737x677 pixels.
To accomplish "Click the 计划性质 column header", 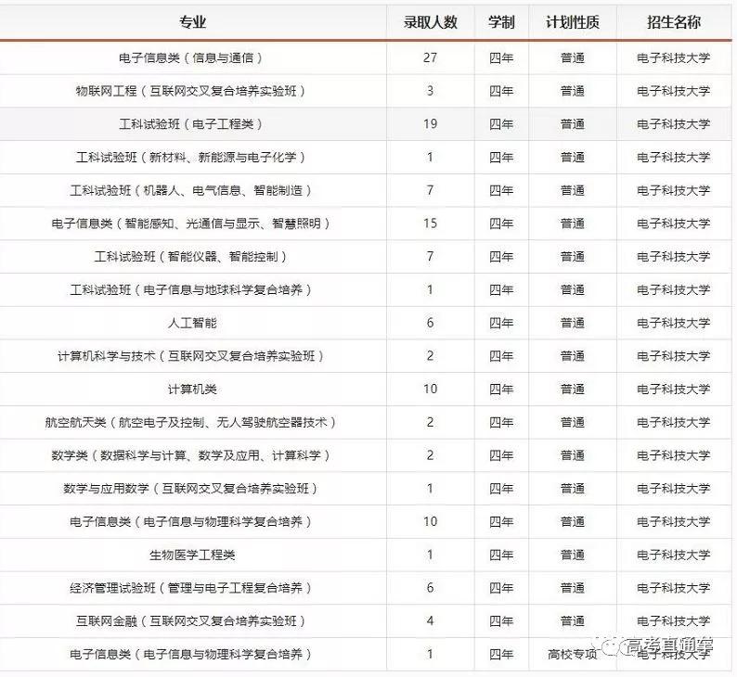I will coord(573,22).
